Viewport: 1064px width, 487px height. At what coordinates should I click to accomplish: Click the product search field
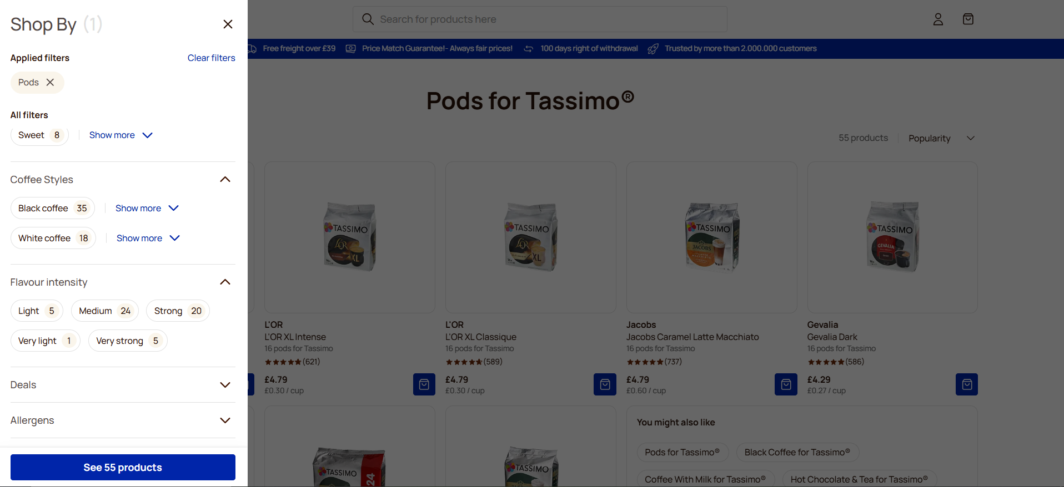539,19
